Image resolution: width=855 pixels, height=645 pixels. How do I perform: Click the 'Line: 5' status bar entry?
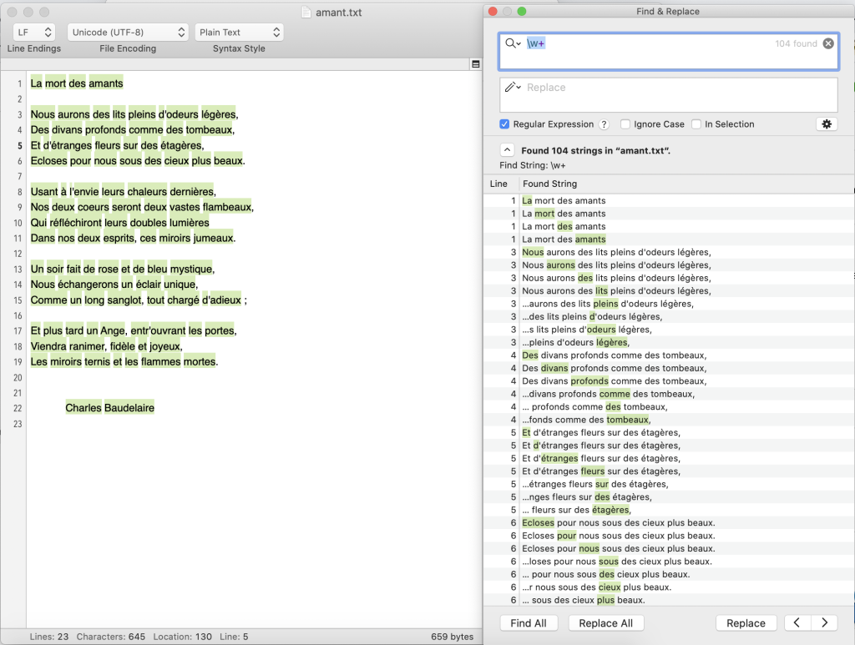click(234, 637)
